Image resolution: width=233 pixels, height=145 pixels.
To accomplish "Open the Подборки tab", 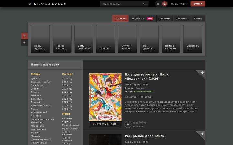I will [142, 18].
